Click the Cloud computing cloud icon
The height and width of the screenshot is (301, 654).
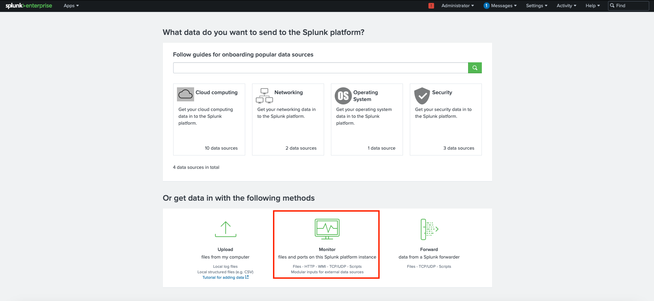186,94
